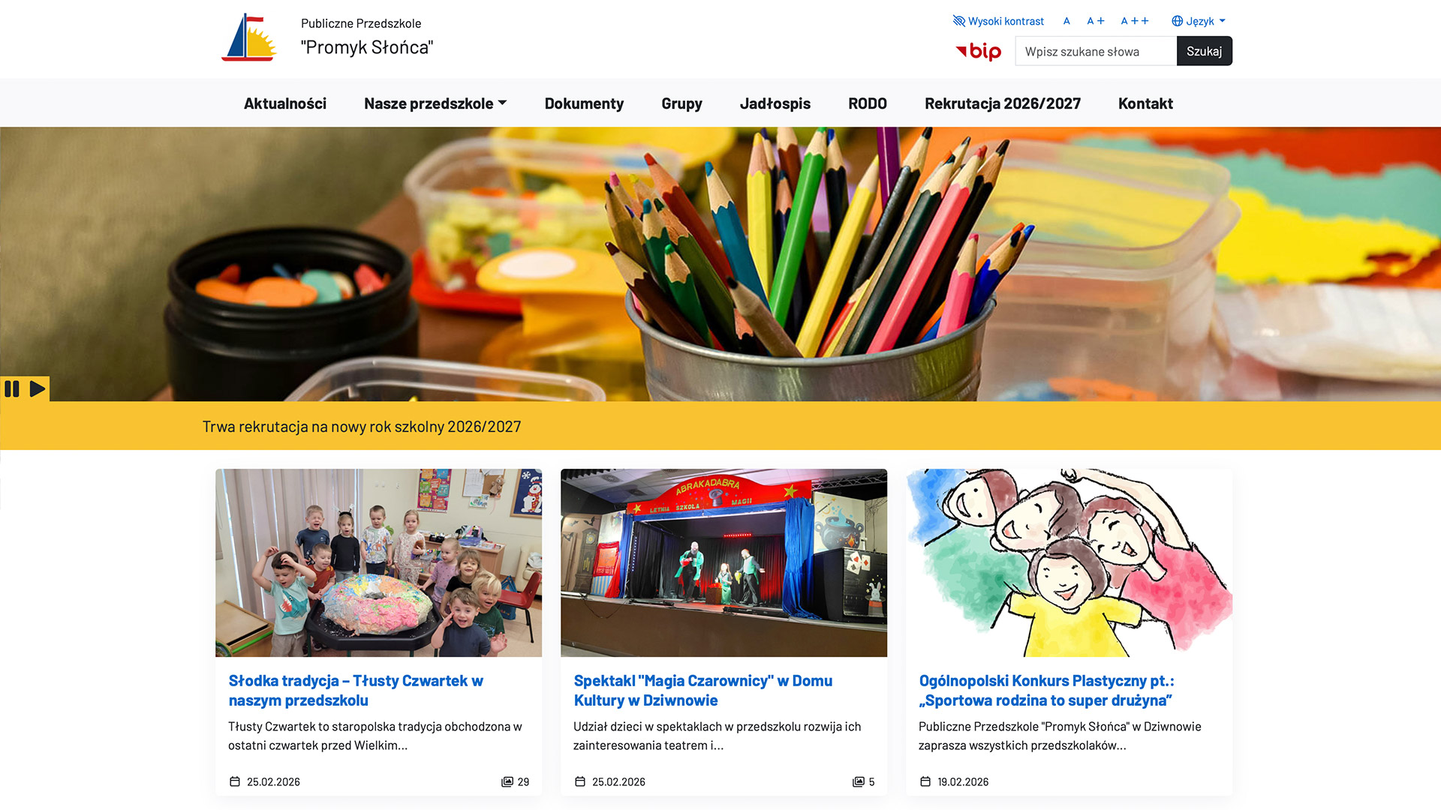Open the Słodka tradycja Tłusty Czwartek article
This screenshot has height=810, width=1441.
click(356, 690)
